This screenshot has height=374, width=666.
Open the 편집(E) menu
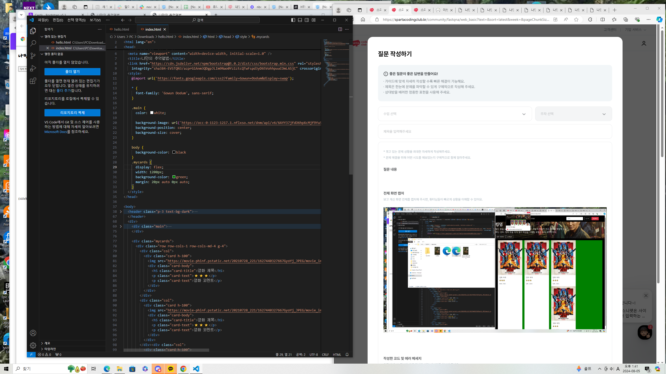coord(58,20)
